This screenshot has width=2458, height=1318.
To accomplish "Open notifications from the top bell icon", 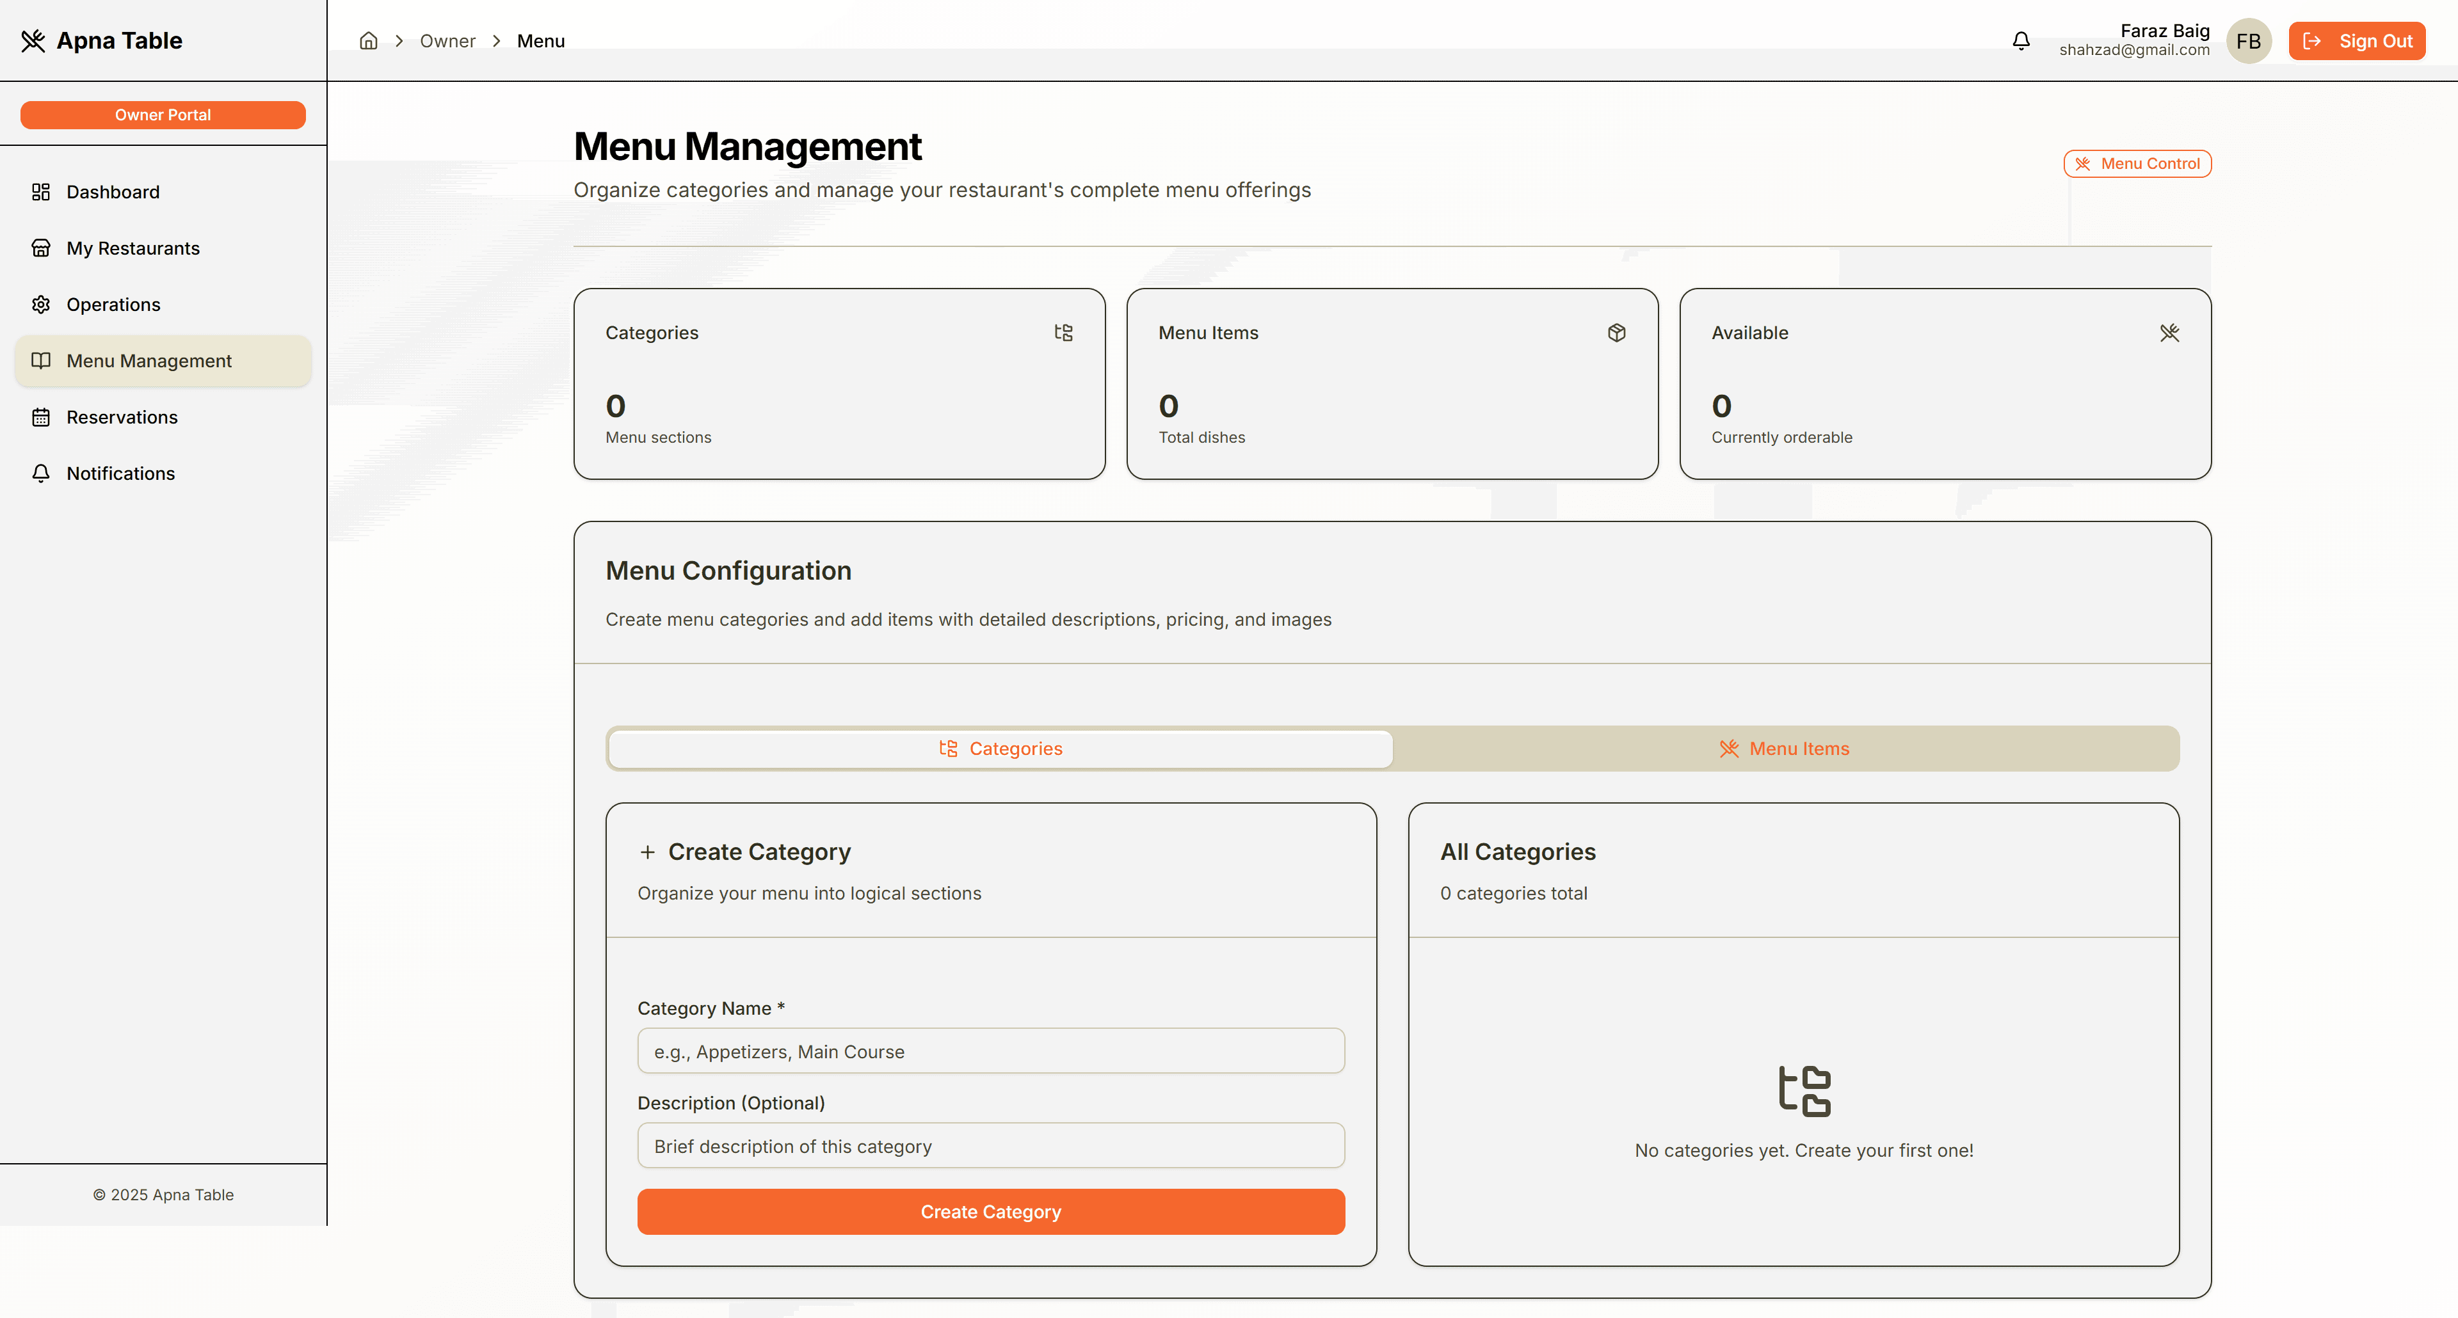I will 2021,40.
